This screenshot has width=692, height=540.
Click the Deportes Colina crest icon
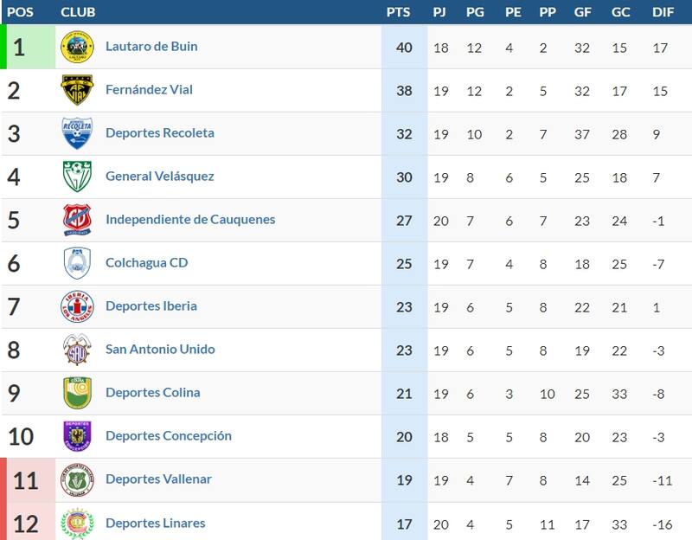[x=77, y=393]
